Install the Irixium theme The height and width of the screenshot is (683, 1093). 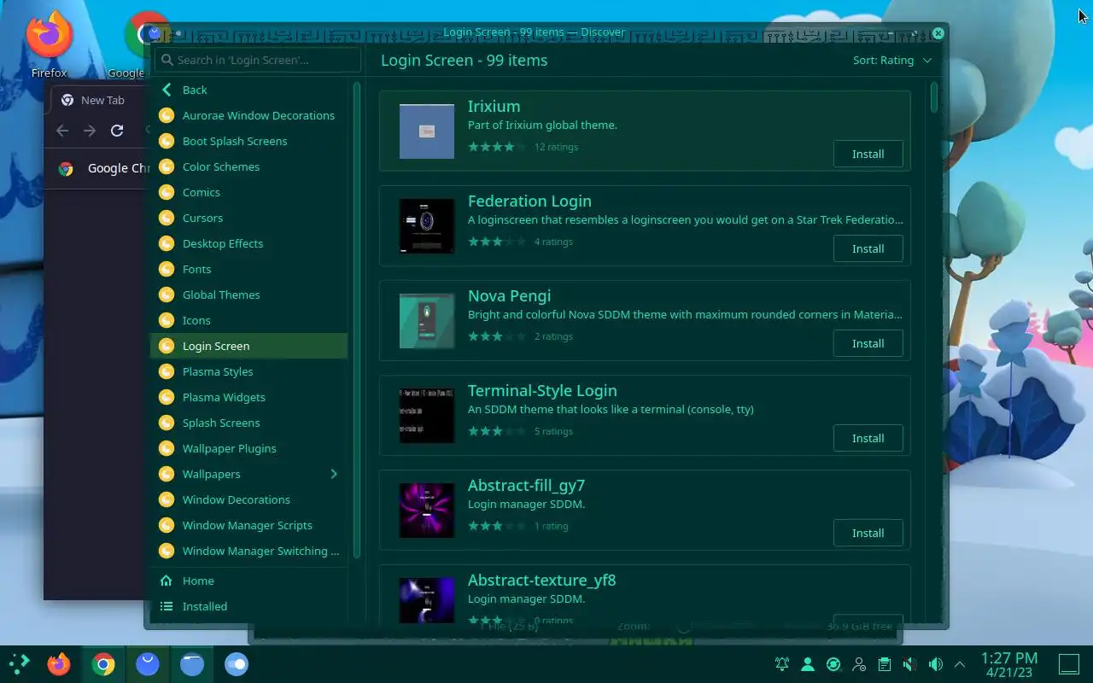(x=868, y=155)
